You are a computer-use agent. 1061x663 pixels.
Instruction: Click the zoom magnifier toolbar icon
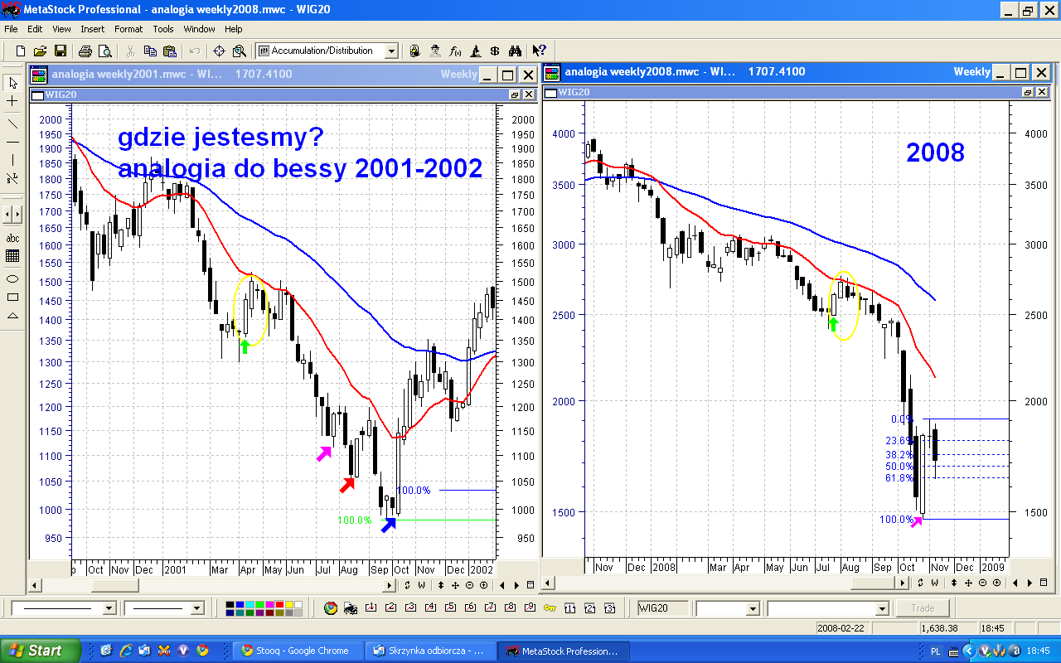point(240,51)
